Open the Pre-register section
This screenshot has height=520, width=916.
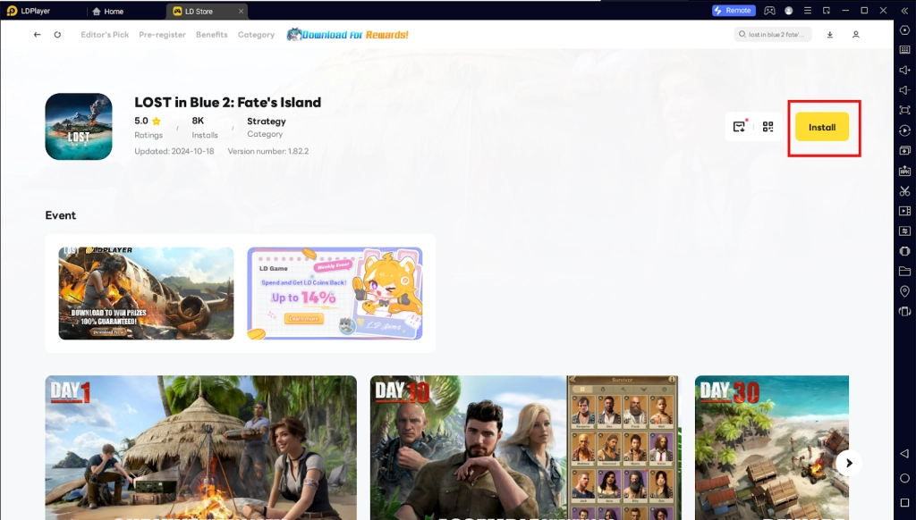tap(162, 35)
